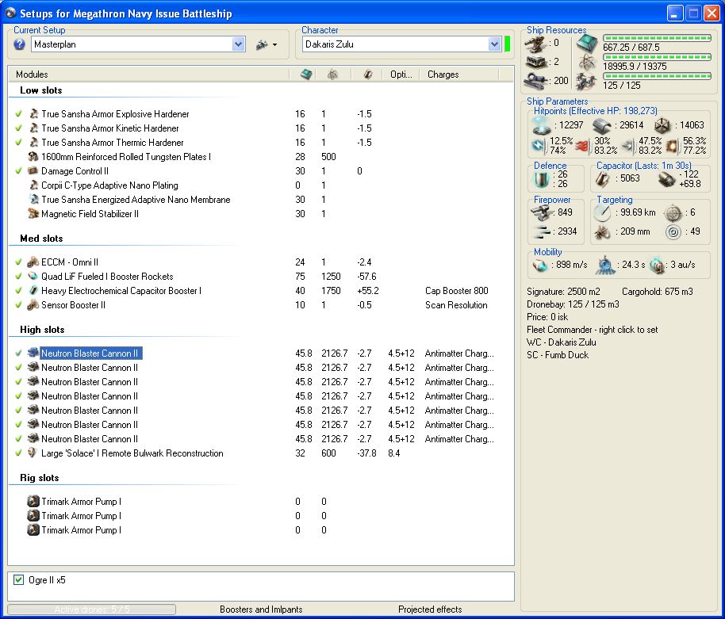Click the Capacitor Lasts 1m 30s header

pyautogui.click(x=644, y=166)
